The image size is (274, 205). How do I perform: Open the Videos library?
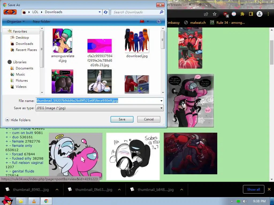click(x=21, y=87)
